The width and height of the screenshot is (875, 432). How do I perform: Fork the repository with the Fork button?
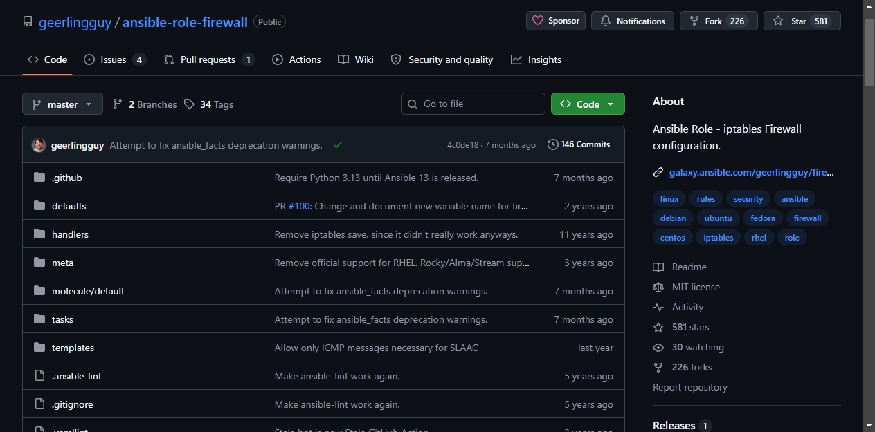[719, 21]
